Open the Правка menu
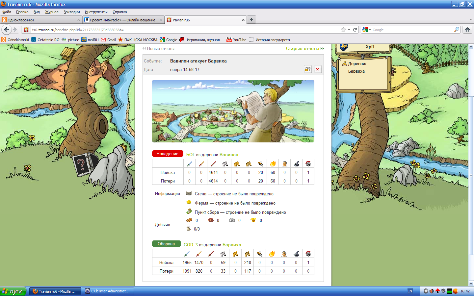This screenshot has width=474, height=296. tap(22, 12)
